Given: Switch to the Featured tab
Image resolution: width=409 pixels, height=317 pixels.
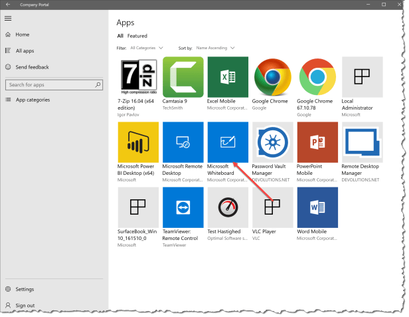Looking at the screenshot, I should (x=137, y=36).
